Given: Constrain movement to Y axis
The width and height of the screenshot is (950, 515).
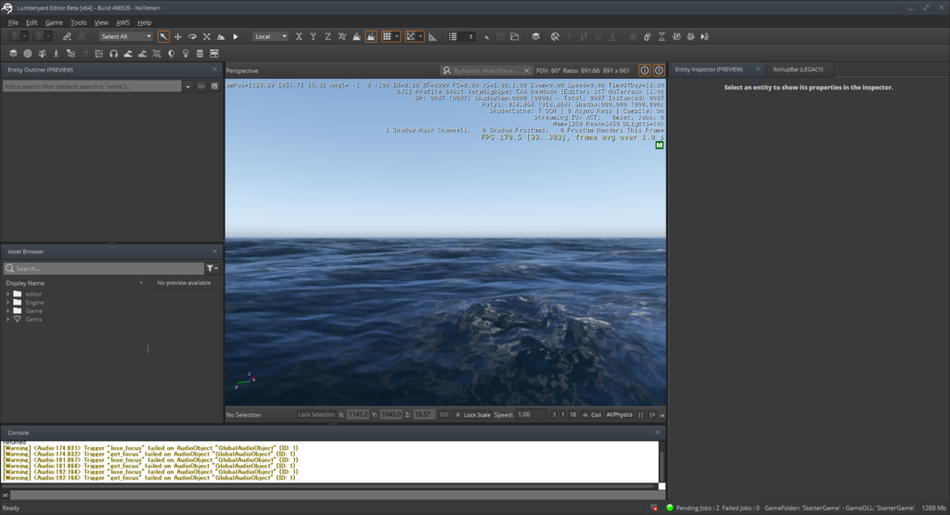Looking at the screenshot, I should pos(314,37).
